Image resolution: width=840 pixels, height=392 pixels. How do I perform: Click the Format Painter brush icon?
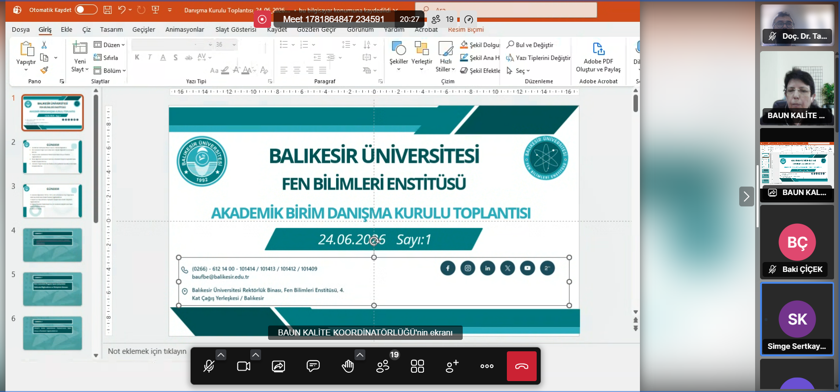tap(44, 70)
